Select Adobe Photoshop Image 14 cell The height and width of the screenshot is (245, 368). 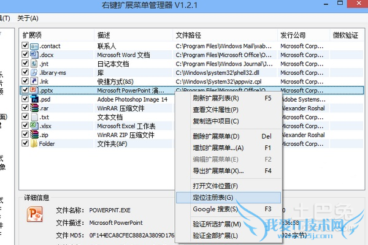coord(132,99)
